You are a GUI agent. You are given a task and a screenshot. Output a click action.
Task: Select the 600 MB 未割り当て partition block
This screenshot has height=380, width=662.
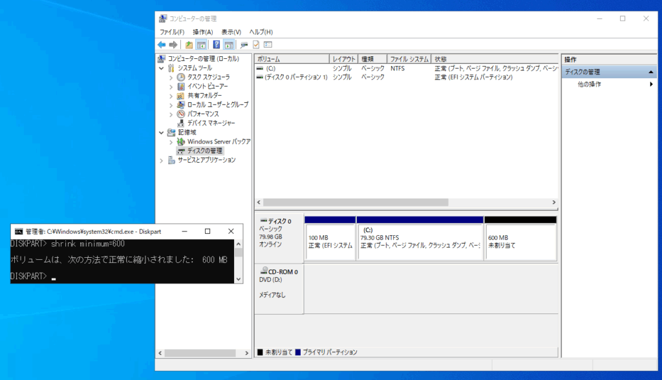click(520, 242)
